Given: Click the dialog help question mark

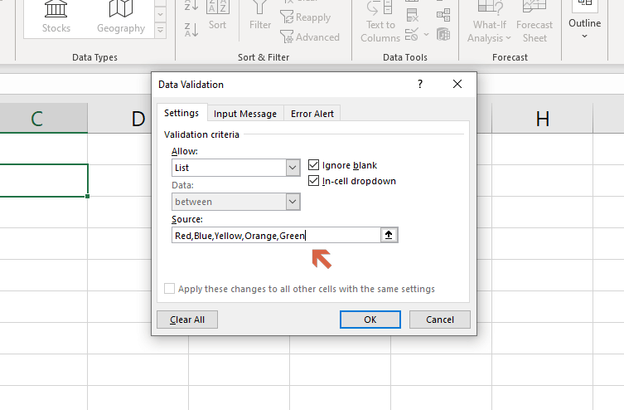Looking at the screenshot, I should (x=420, y=84).
